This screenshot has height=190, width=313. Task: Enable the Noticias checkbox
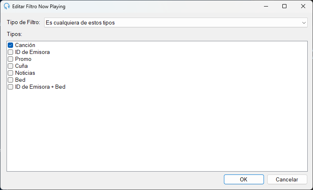(10, 73)
